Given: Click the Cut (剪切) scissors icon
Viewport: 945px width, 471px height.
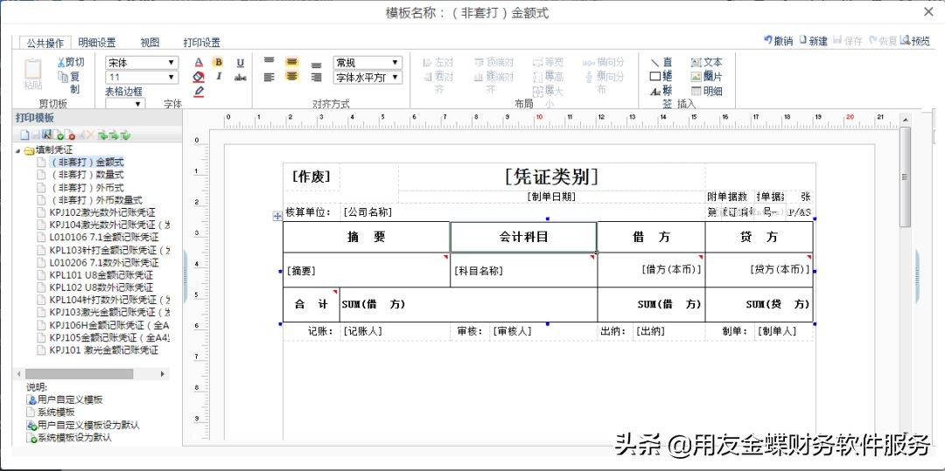Looking at the screenshot, I should pyautogui.click(x=61, y=62).
